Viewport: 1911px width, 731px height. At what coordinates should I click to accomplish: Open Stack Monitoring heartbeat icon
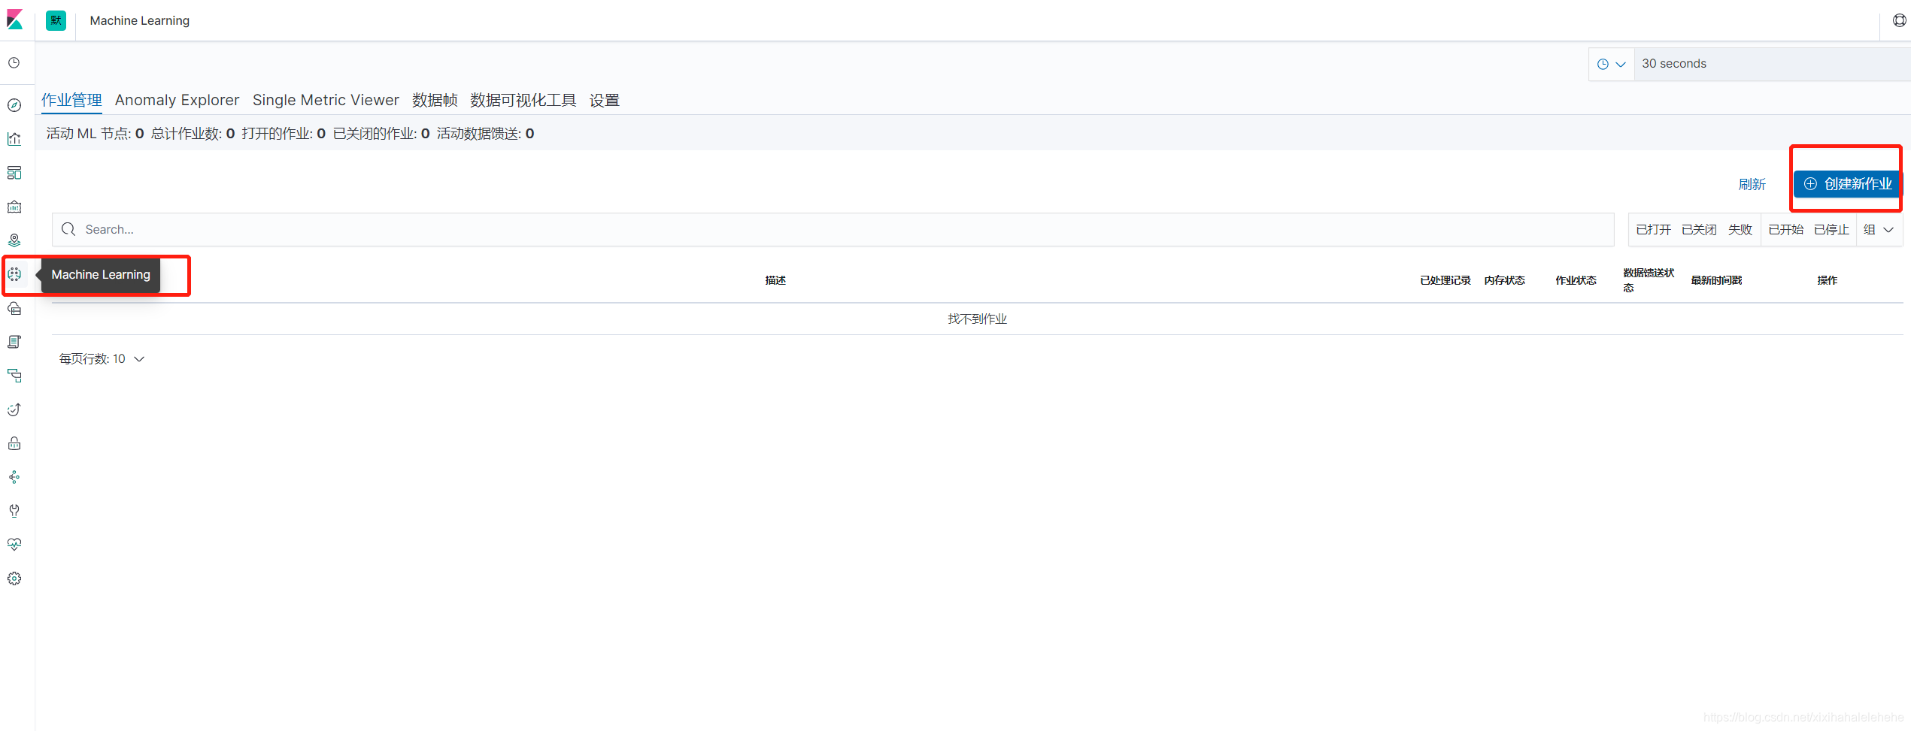click(x=14, y=545)
